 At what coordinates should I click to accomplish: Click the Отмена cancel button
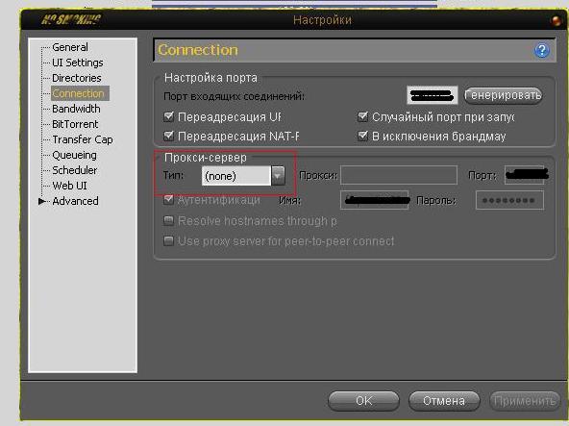444,401
